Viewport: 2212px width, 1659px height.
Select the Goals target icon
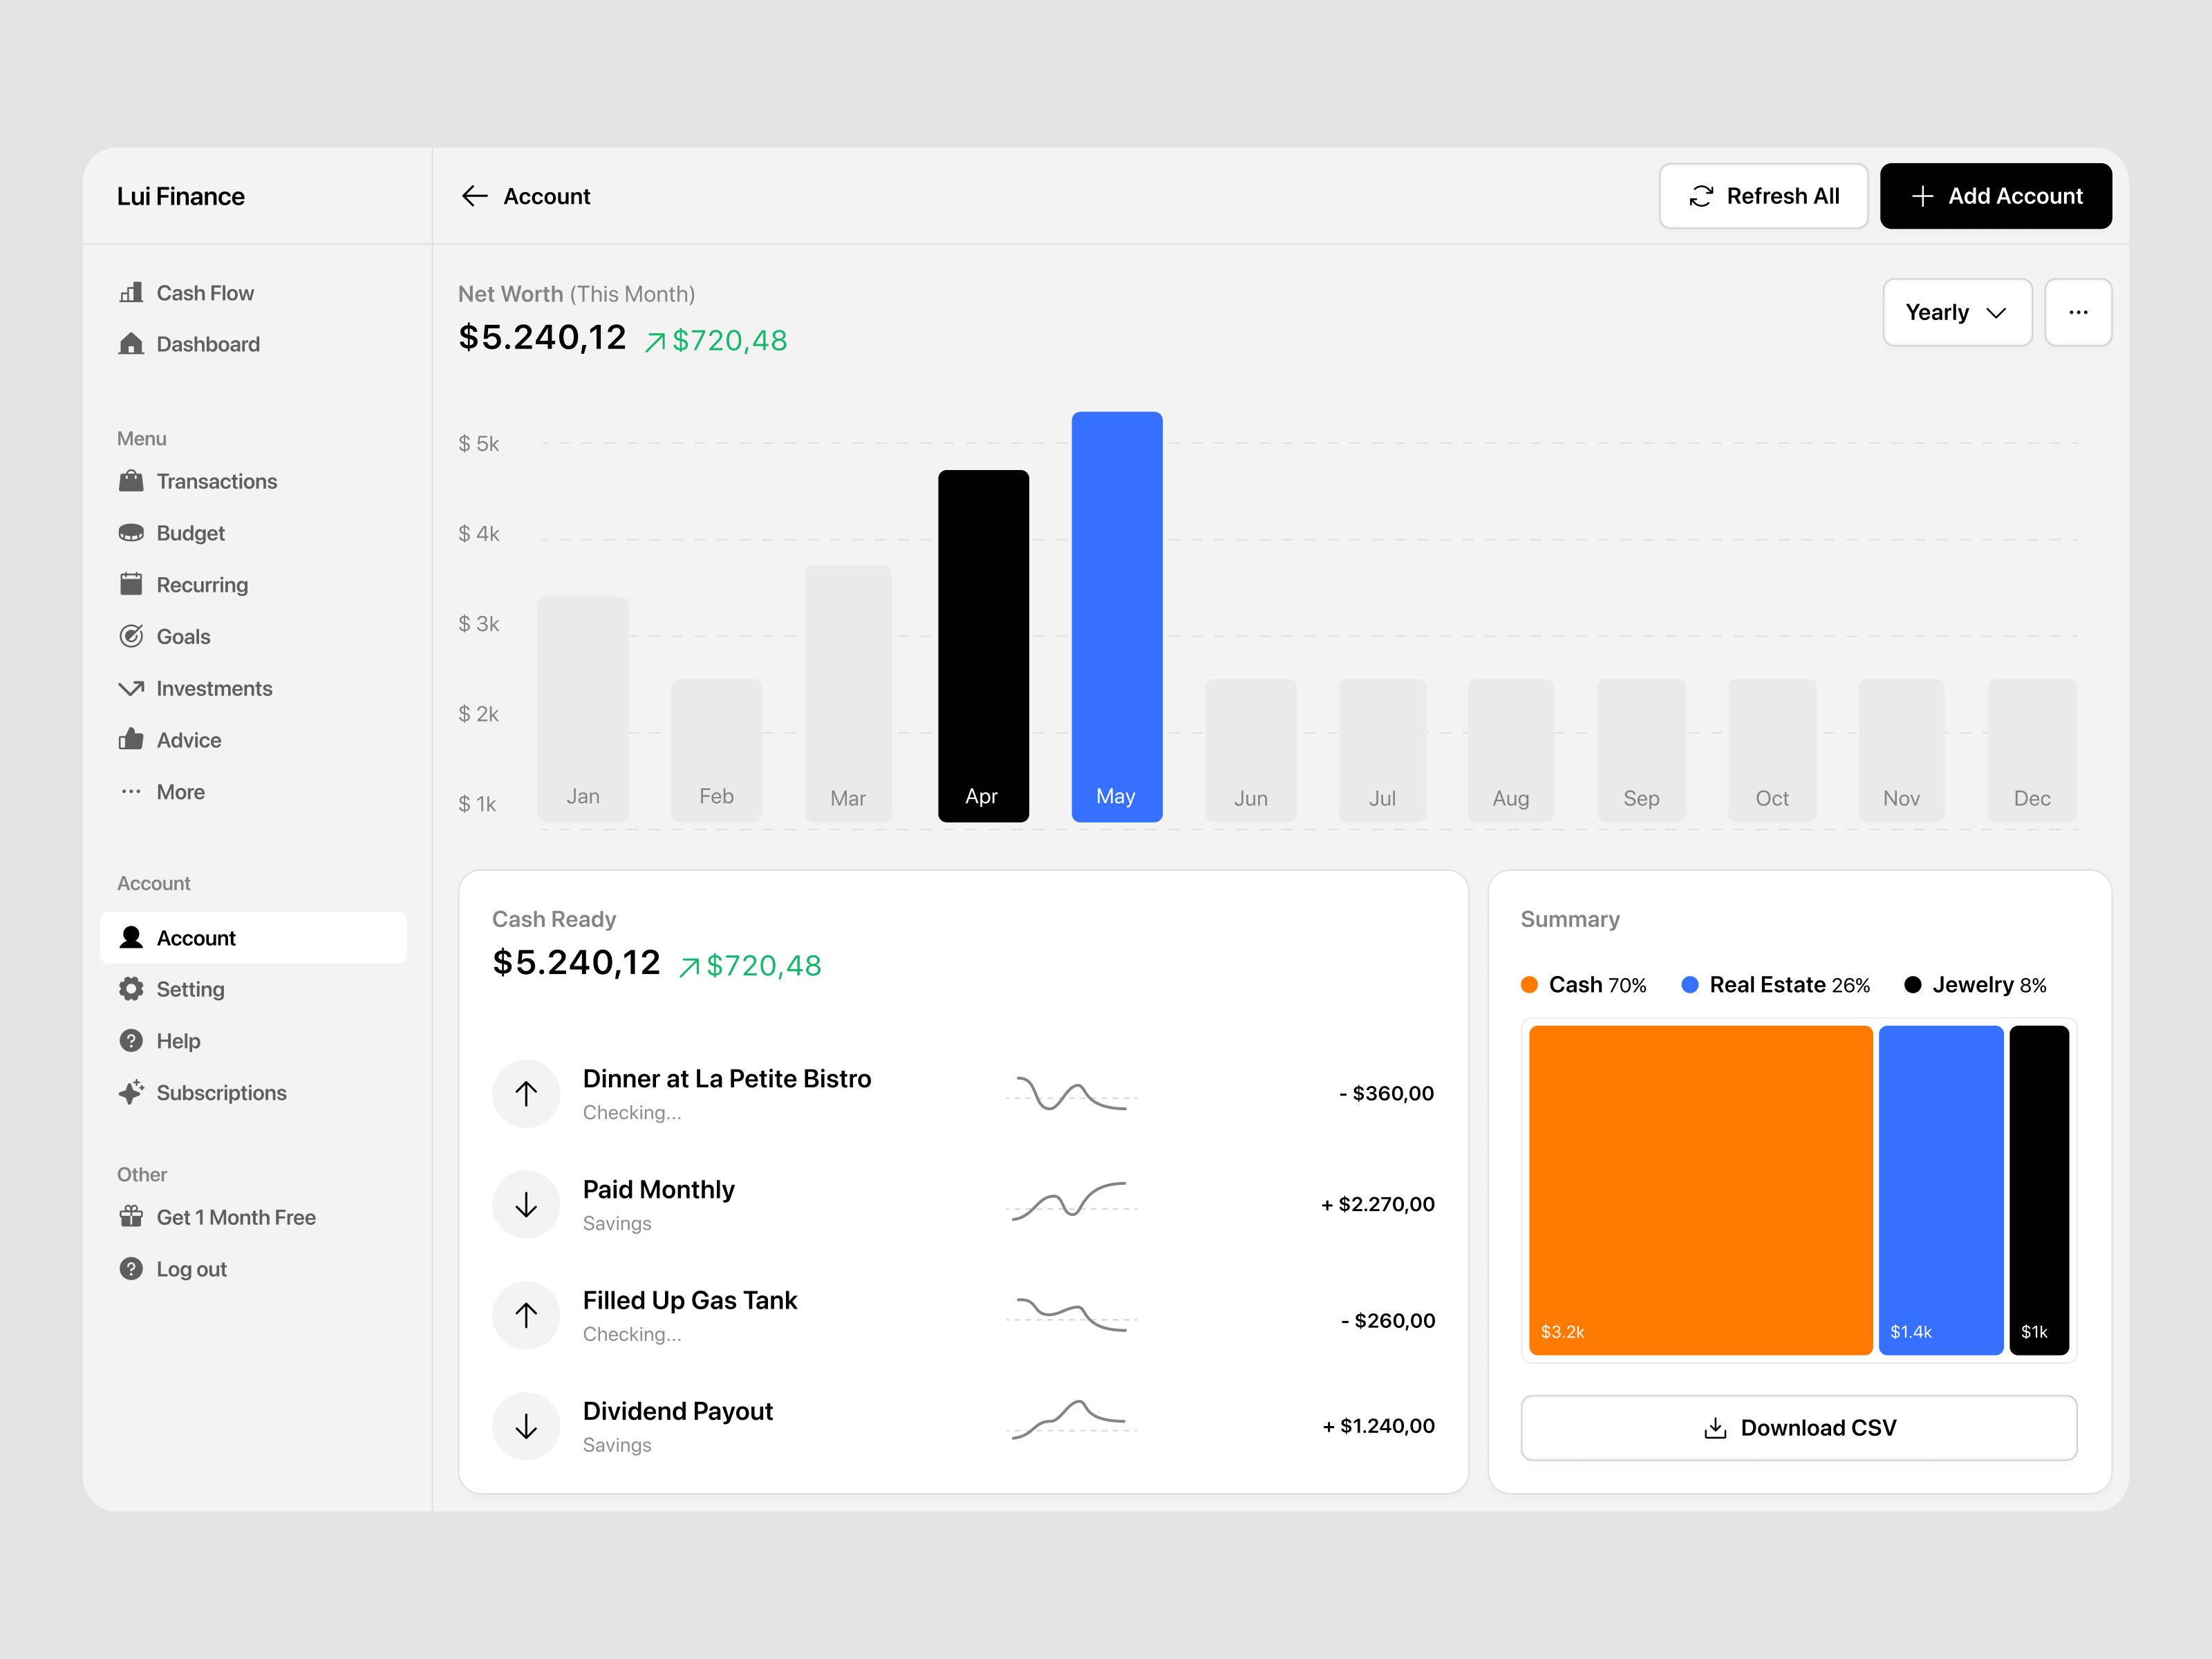tap(133, 636)
